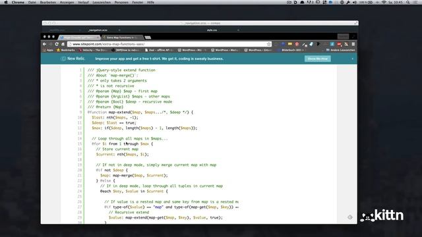
Task: Open the Bilderbuch bookmark
Action: click(x=291, y=50)
